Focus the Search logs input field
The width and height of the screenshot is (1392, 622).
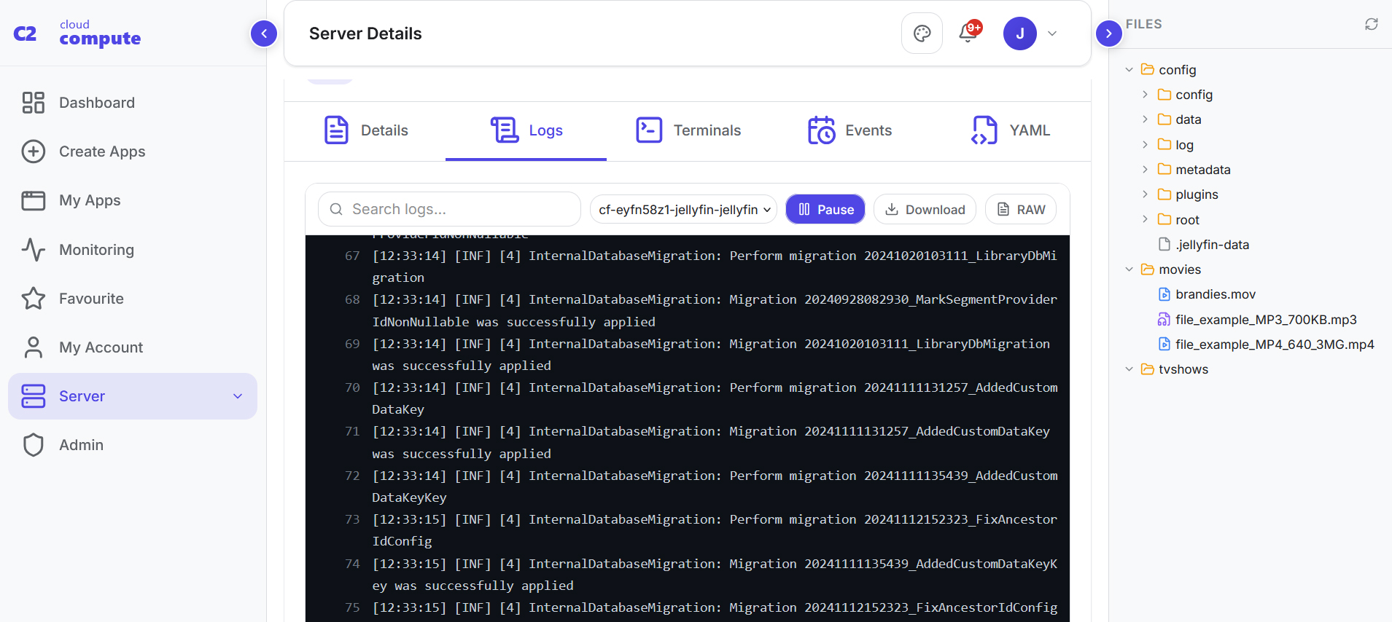coord(449,209)
